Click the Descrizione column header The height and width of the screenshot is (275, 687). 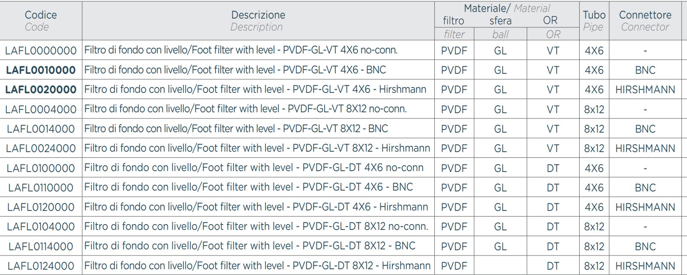(x=258, y=20)
